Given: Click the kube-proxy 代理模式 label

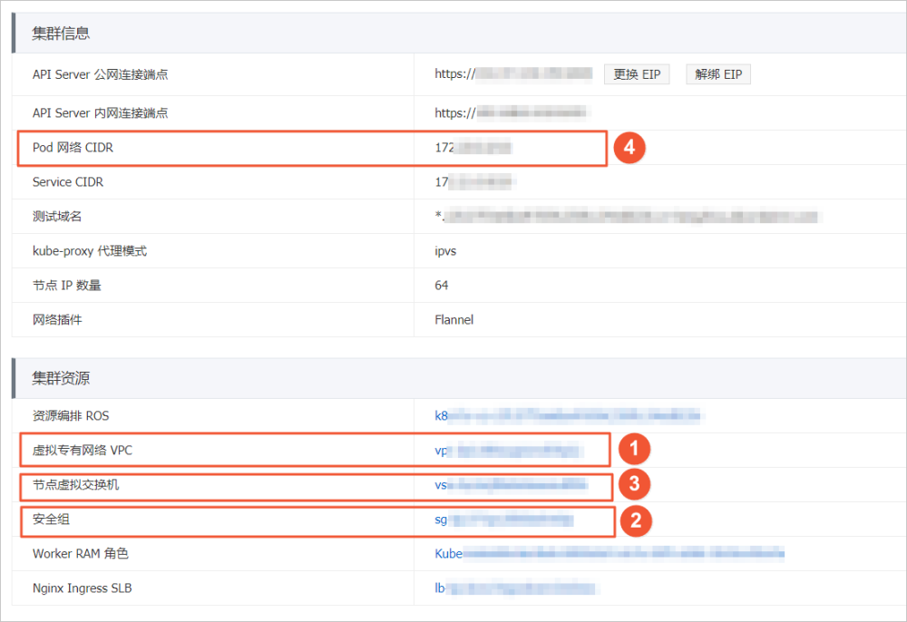Looking at the screenshot, I should (x=90, y=251).
